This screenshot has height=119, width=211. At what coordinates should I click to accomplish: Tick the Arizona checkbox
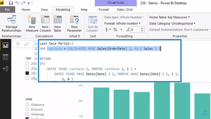tap(27, 109)
